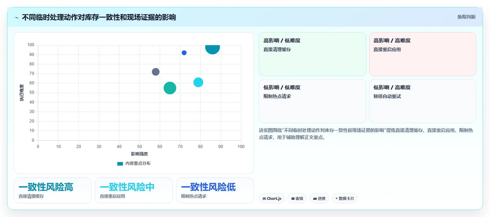Open the 高影响 / 高难度 quadrant card
Screen dimensions: 490x217
423,54
